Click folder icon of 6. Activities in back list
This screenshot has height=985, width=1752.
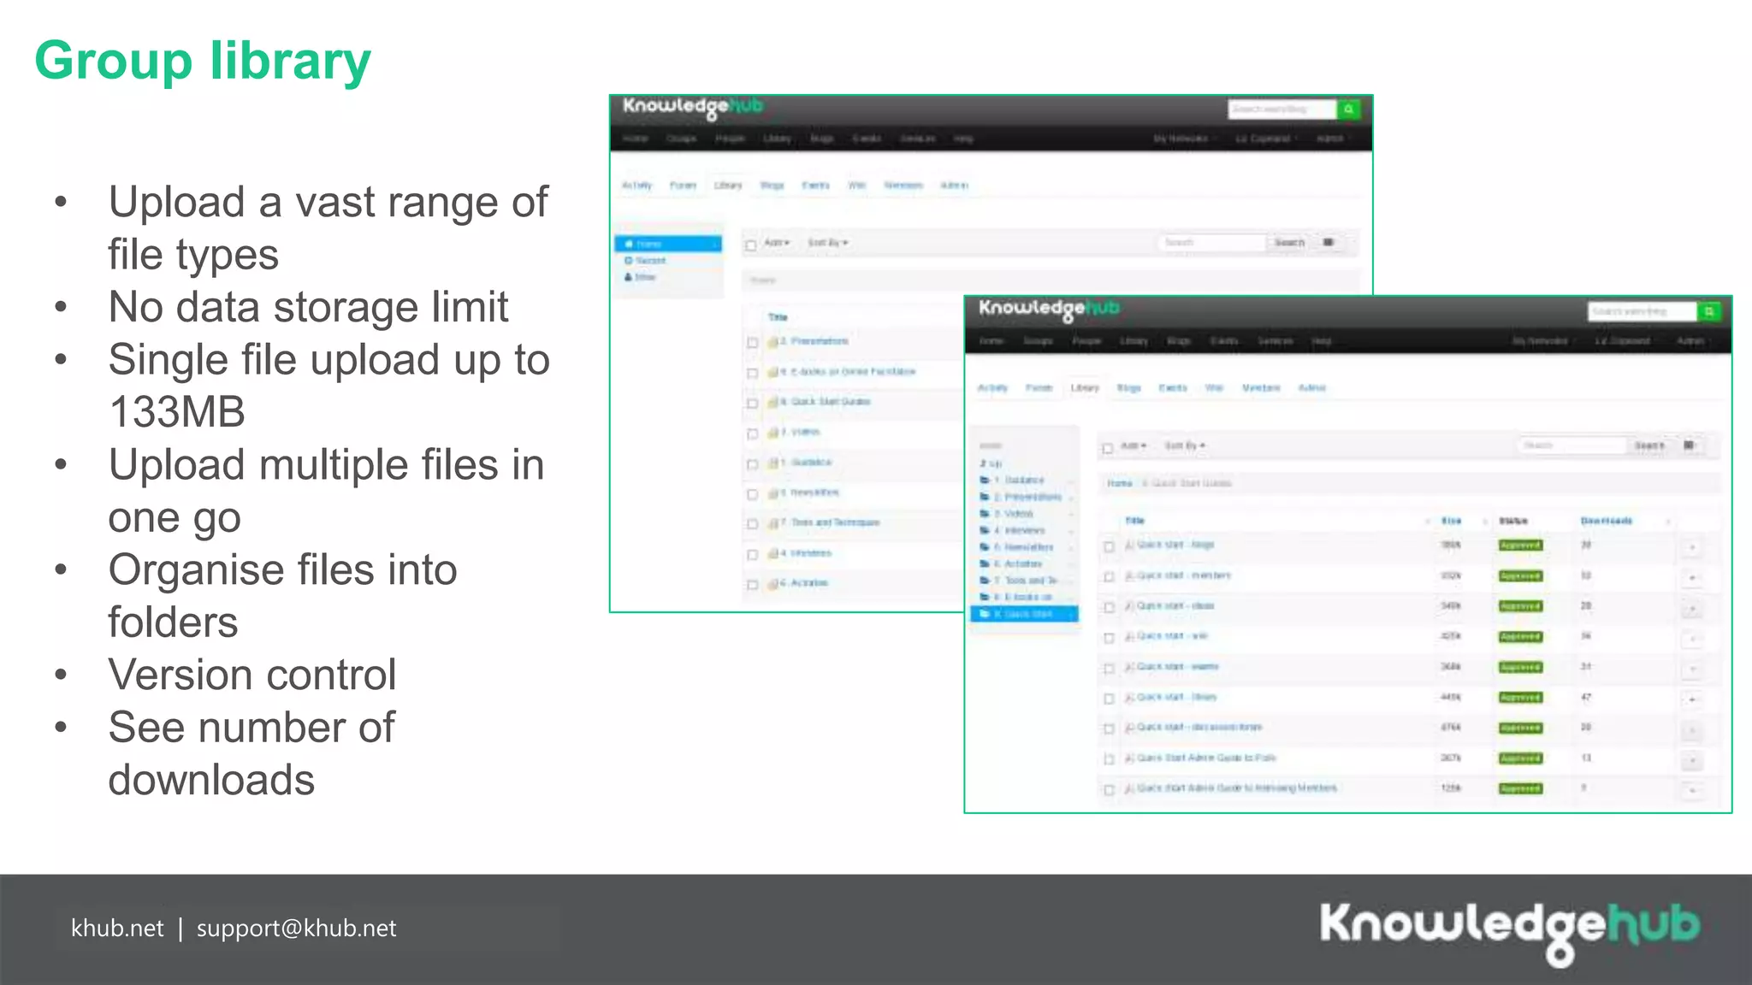pos(772,584)
